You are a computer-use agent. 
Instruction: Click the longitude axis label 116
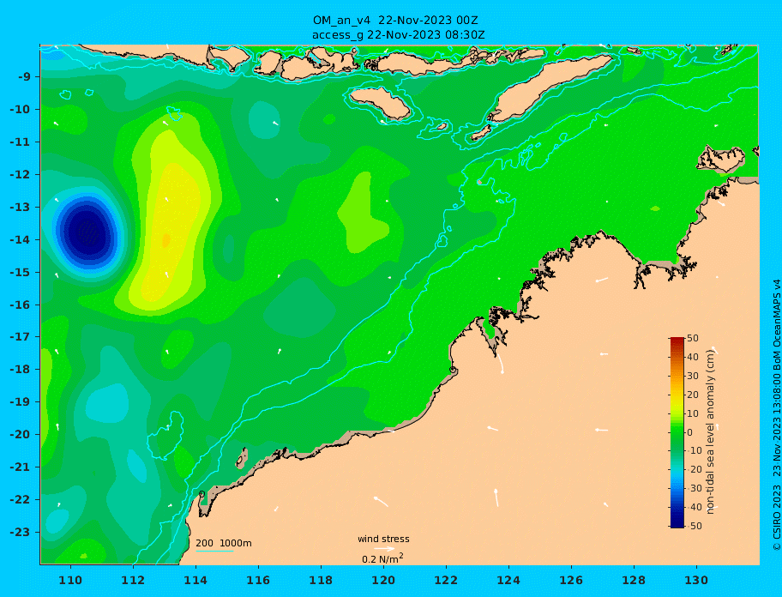point(258,581)
